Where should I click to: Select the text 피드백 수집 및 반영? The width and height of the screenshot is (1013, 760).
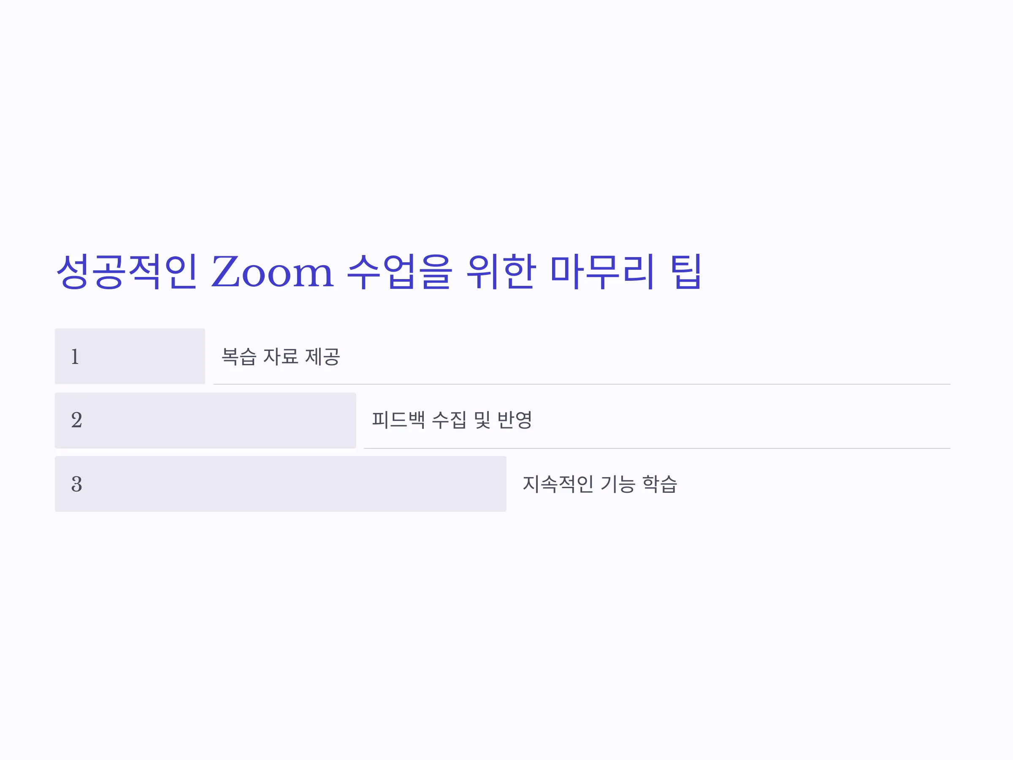[452, 420]
